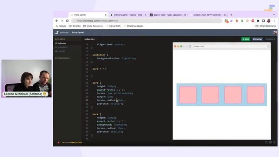Run the code with the RUN button
Viewport: 279px width, 157px height.
click(246, 39)
